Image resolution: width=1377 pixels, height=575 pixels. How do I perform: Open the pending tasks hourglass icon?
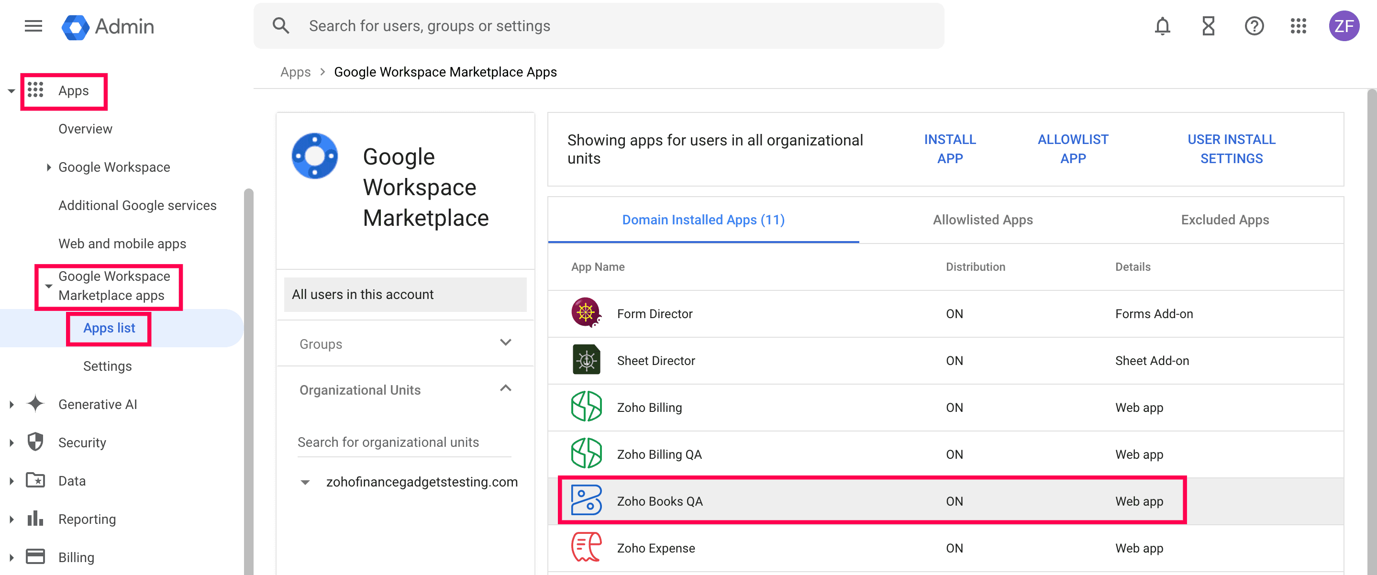pos(1208,26)
